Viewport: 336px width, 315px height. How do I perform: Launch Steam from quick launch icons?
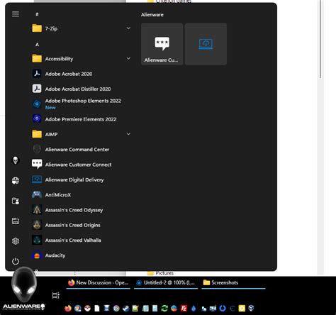click(125, 308)
